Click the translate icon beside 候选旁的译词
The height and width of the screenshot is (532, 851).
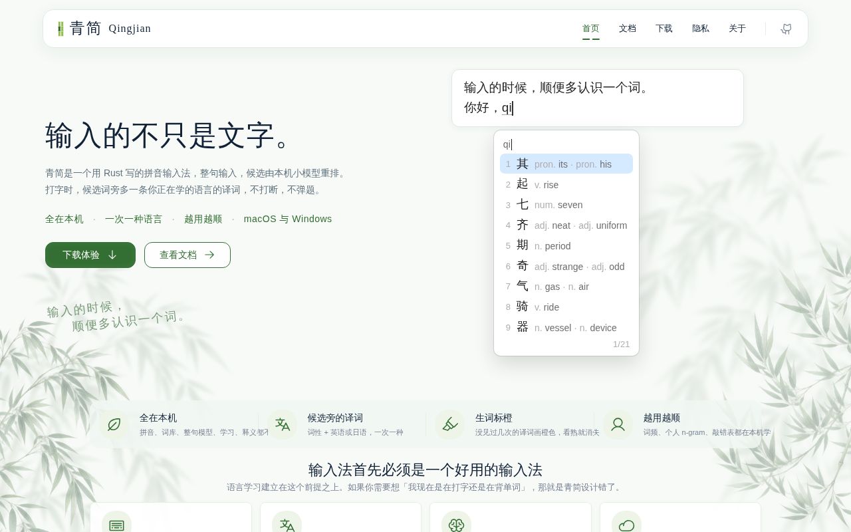click(283, 424)
